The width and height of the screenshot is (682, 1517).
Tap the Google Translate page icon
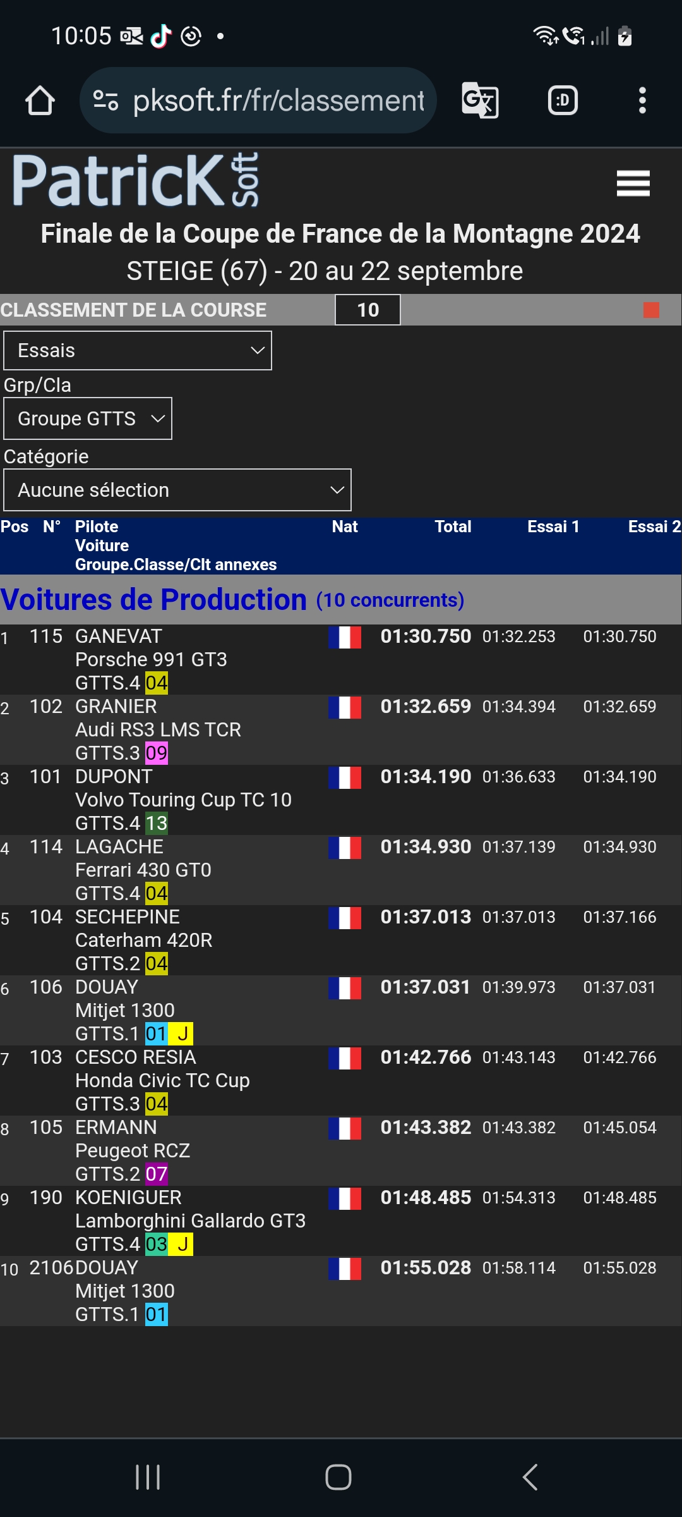[480, 101]
